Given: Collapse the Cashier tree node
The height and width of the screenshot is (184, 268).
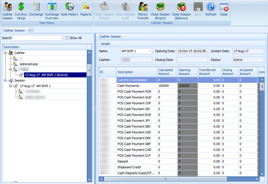Looking at the screenshot, I should (x=5, y=53).
